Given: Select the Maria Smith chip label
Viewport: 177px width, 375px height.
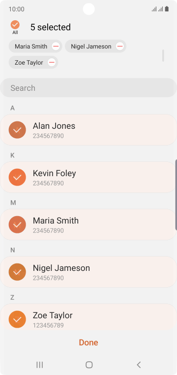Looking at the screenshot, I should (x=31, y=46).
